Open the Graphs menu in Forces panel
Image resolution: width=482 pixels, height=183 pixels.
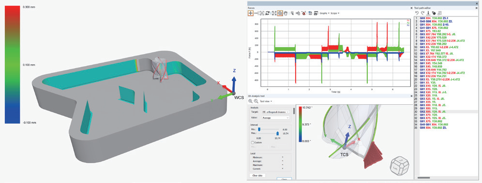324,13
